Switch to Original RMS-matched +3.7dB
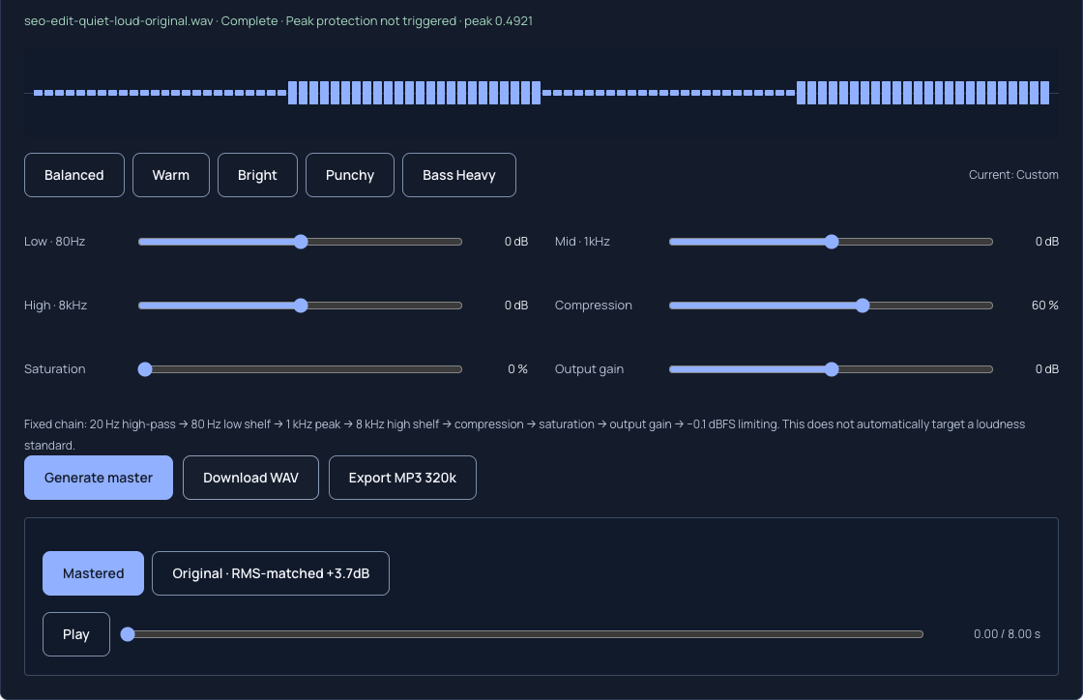Image resolution: width=1083 pixels, height=700 pixels. pyautogui.click(x=271, y=573)
